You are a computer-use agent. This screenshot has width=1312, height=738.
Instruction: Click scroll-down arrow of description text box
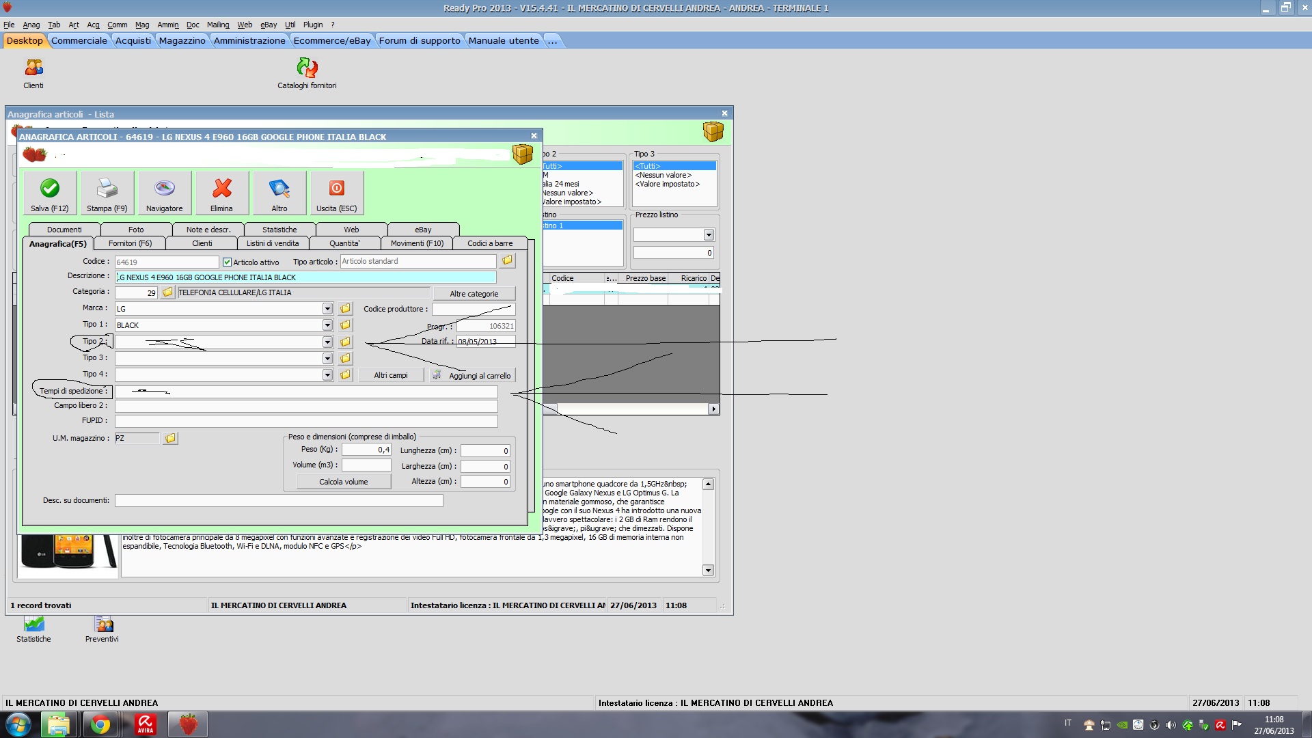click(708, 571)
